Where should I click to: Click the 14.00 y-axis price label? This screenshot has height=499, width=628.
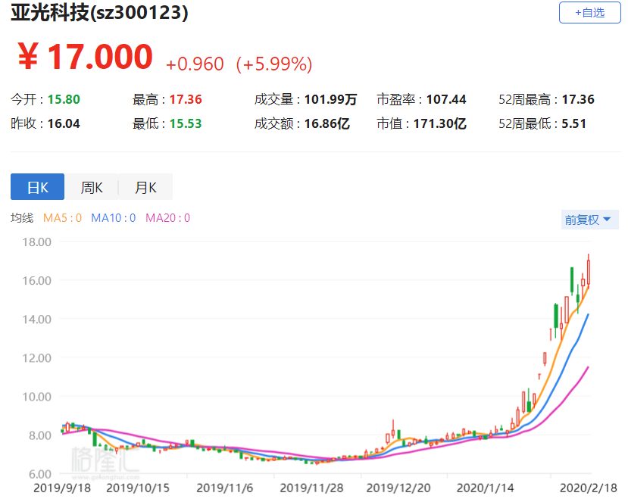click(36, 320)
